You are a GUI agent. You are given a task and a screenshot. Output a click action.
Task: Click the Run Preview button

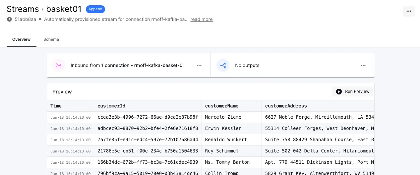353,91
